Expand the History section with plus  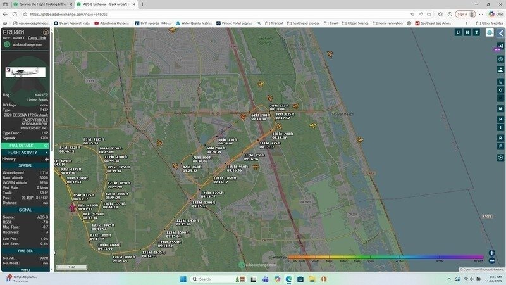click(46, 159)
